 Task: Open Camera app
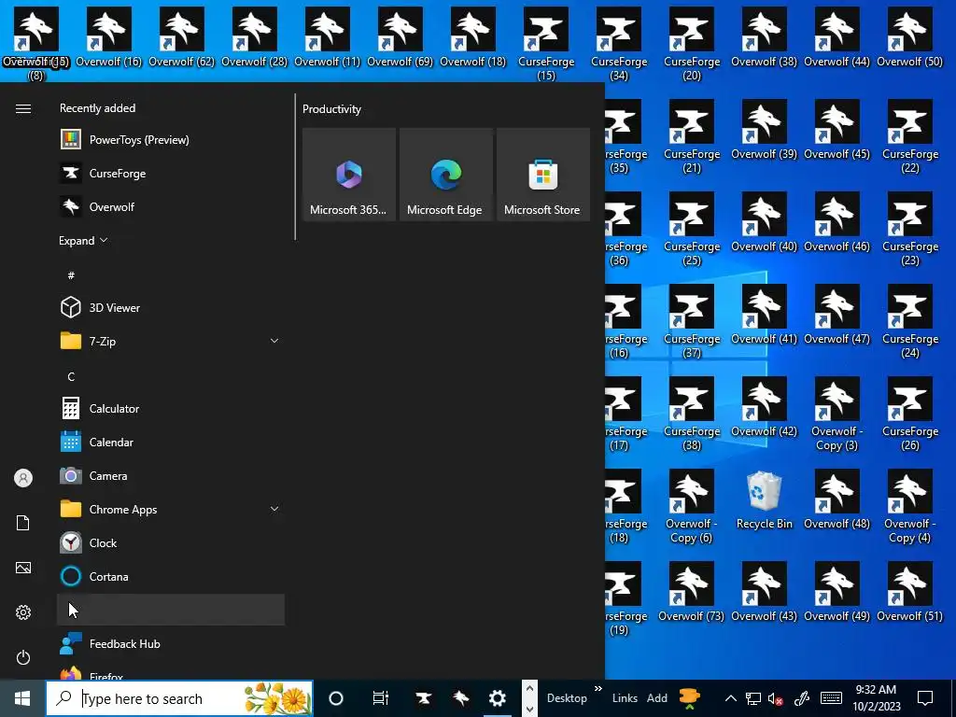coord(171,475)
